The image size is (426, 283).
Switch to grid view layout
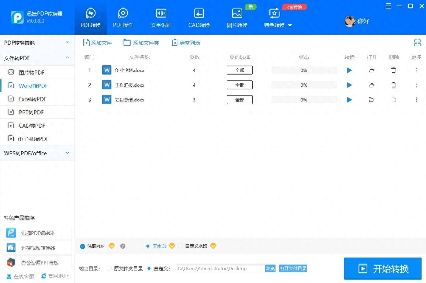tap(417, 42)
